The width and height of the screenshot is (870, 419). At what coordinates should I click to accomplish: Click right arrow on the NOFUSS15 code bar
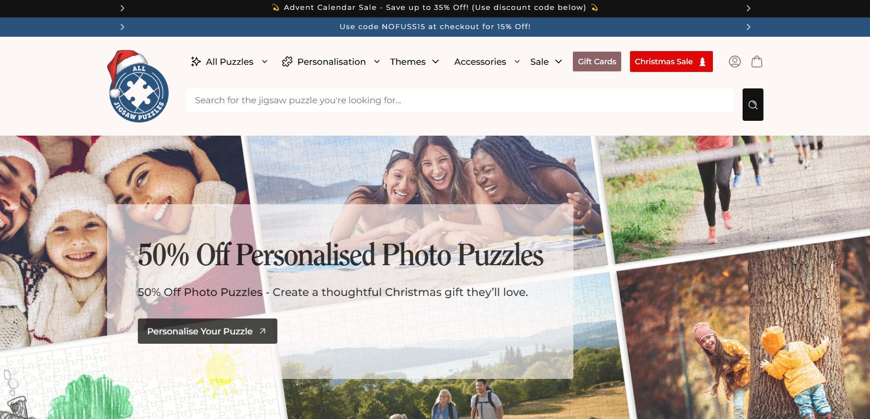[x=748, y=27]
